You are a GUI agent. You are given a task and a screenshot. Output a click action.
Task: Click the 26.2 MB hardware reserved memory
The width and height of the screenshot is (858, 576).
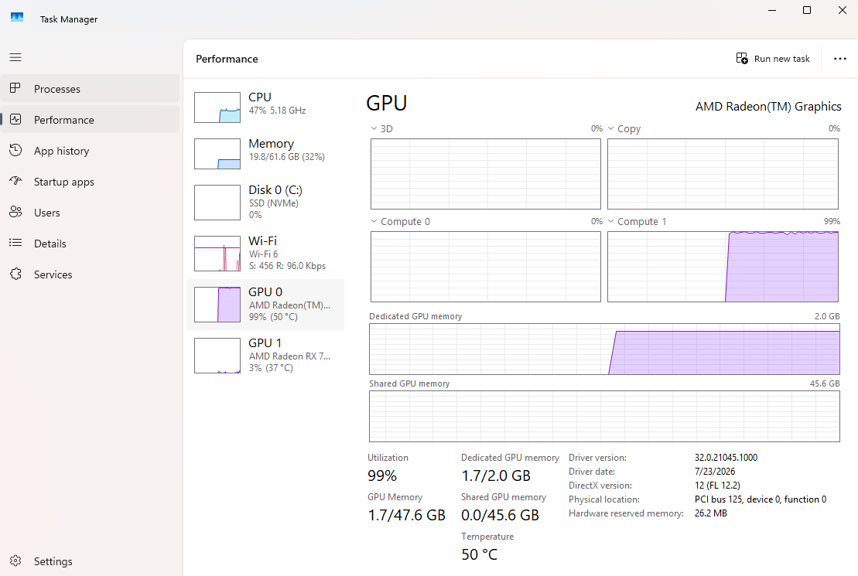point(711,513)
